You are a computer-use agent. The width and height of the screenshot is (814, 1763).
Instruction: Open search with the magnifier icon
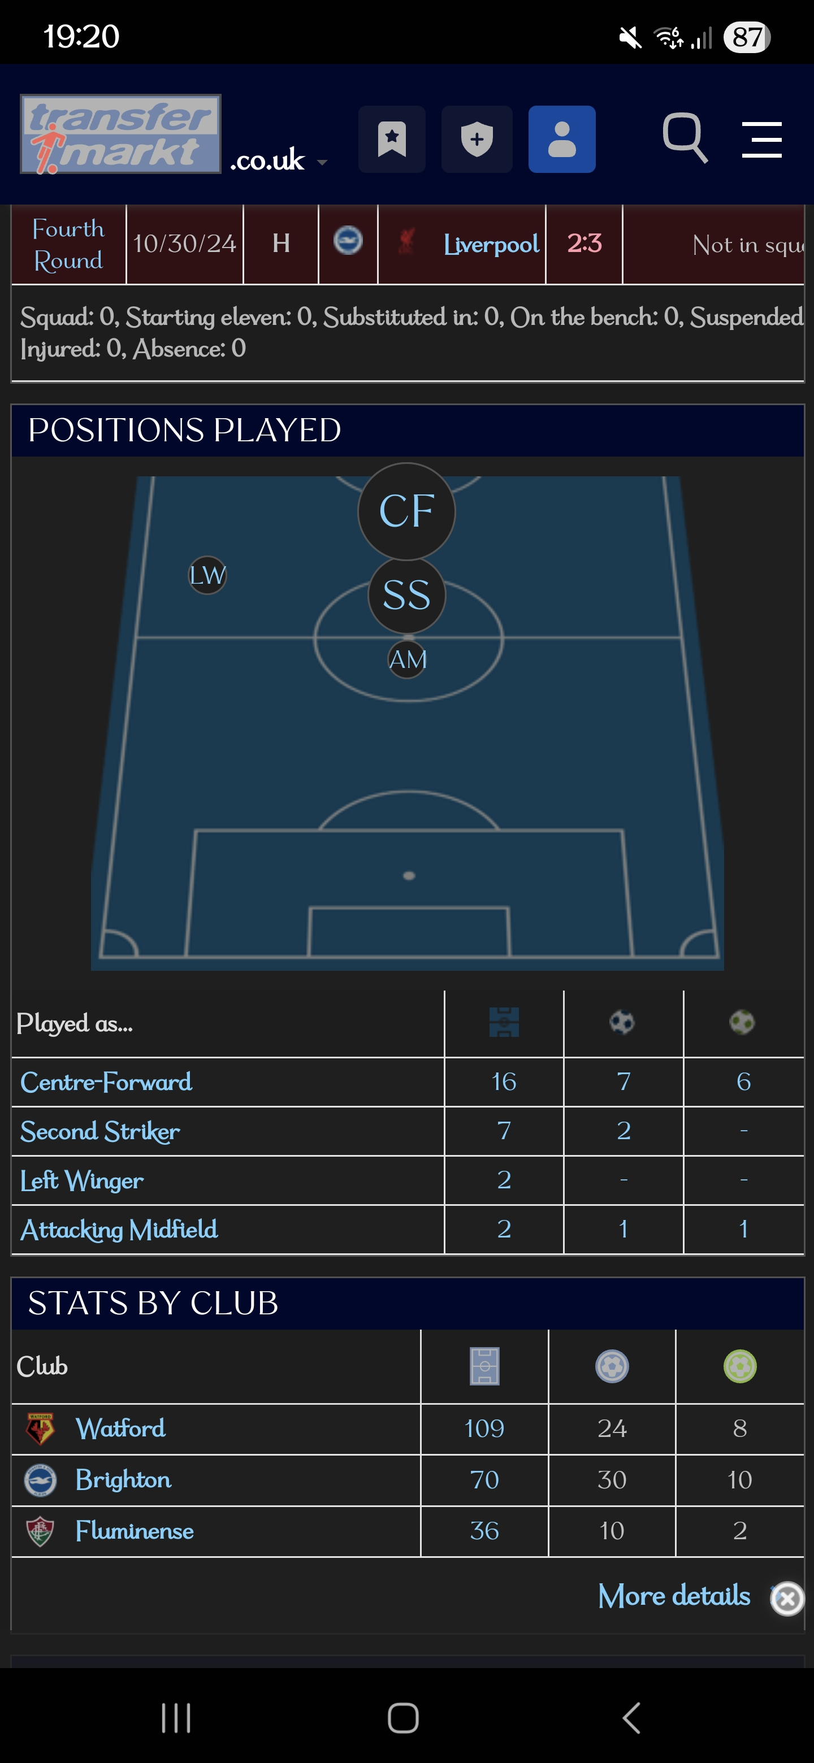point(685,138)
